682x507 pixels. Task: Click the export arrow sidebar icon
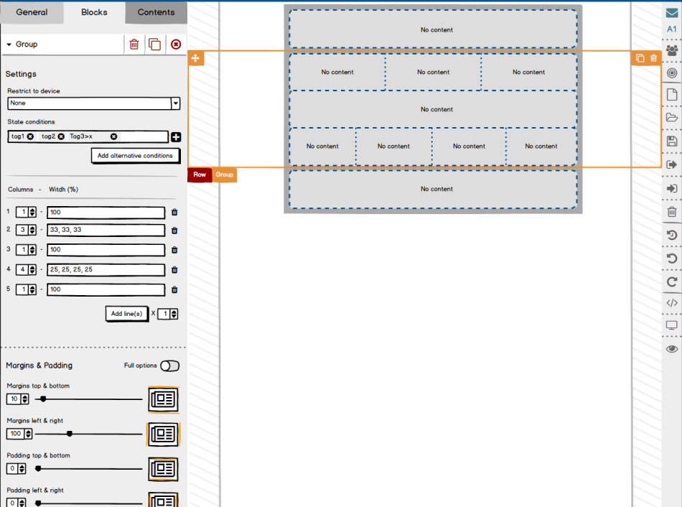tap(672, 165)
